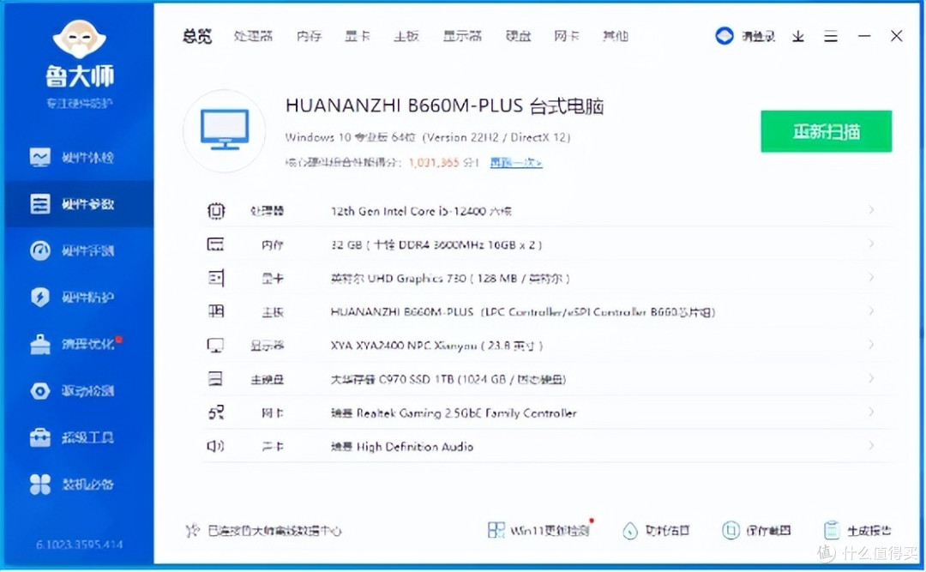The height and width of the screenshot is (572, 926).
Task: Open 清理优化 cleanup section
Action: [x=71, y=343]
